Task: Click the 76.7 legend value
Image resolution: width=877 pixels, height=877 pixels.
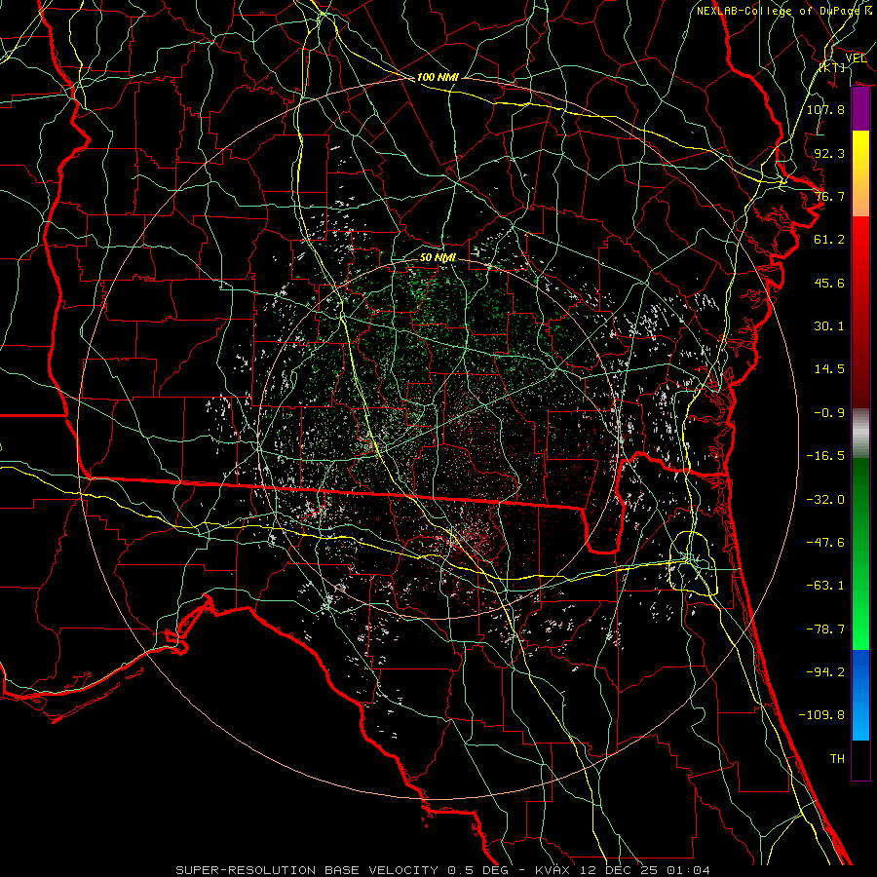Action: (x=829, y=196)
